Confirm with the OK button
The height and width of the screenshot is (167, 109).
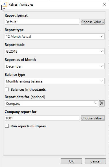[71, 161]
